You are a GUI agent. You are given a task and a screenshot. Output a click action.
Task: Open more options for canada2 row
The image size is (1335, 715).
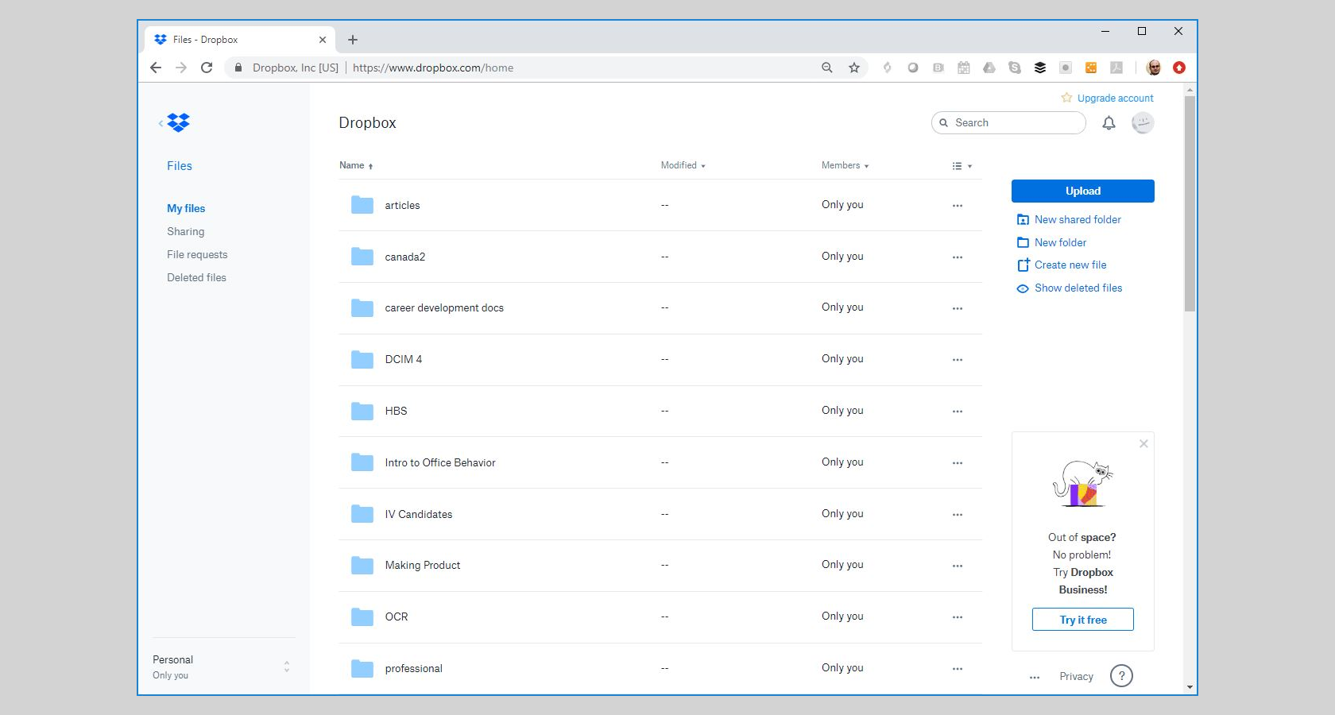958,257
